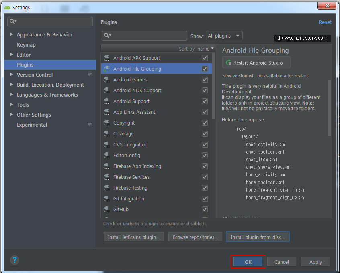Click the Android Games plugin icon

click(107, 80)
